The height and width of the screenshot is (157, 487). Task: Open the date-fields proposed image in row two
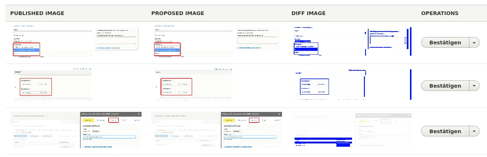coord(193,85)
